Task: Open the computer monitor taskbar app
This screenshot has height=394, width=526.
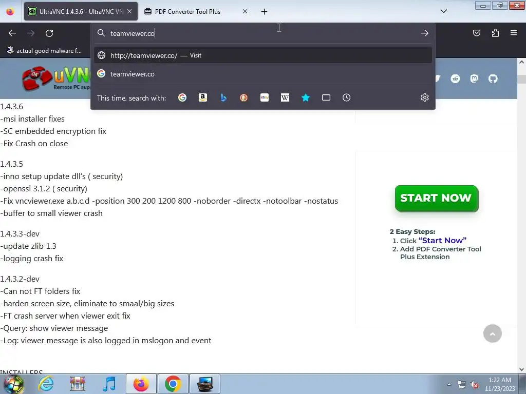Action: tap(205, 384)
